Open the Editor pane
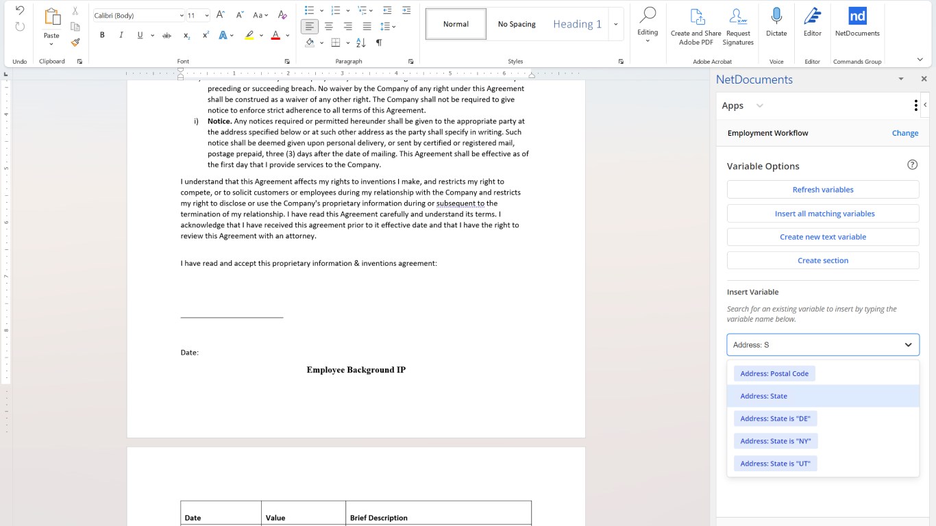 coord(812,23)
